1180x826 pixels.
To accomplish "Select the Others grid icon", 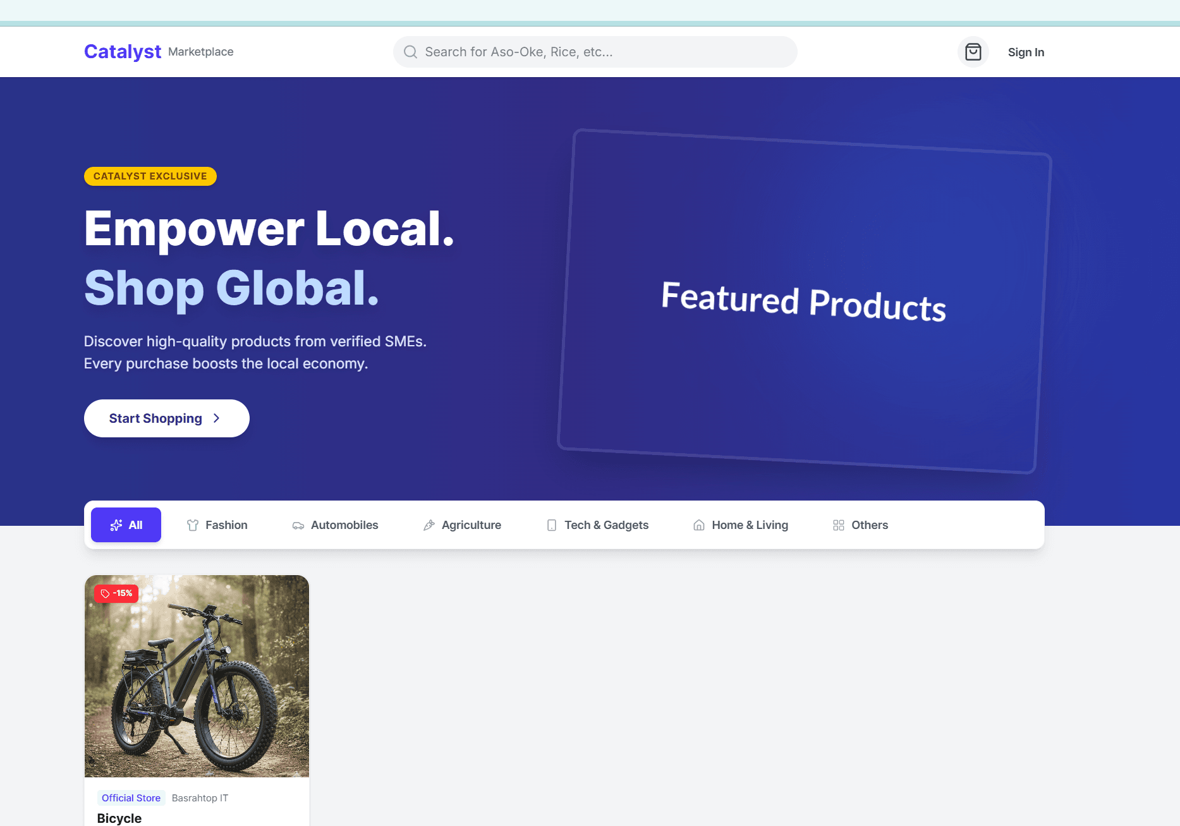I will (x=839, y=525).
